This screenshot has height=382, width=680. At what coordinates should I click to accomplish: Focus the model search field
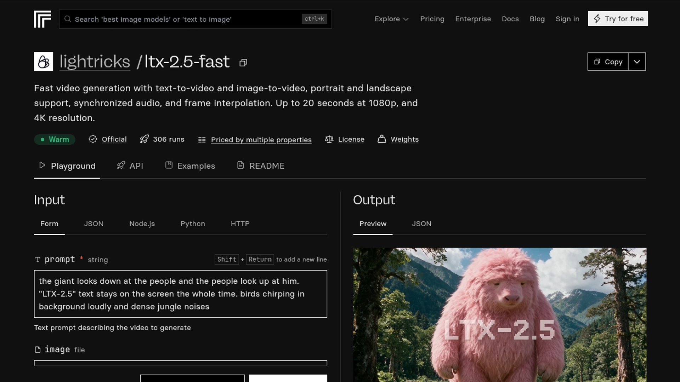coord(195,19)
